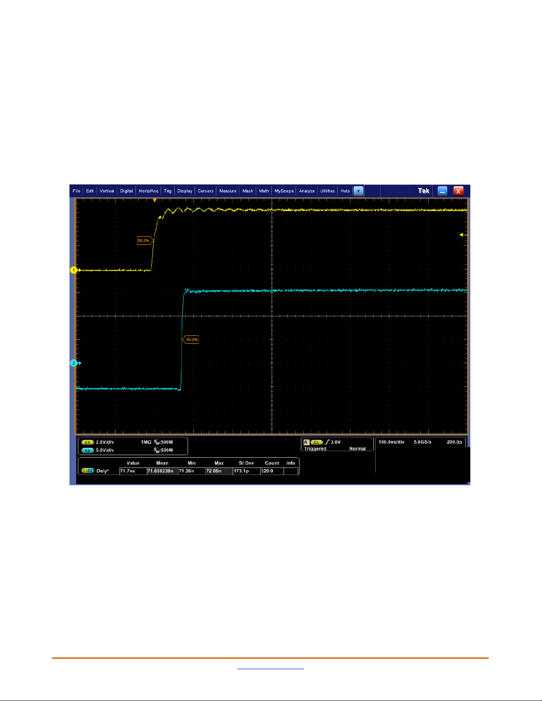Open the Trig menu
Viewport: 542px width, 701px height.
(x=168, y=191)
